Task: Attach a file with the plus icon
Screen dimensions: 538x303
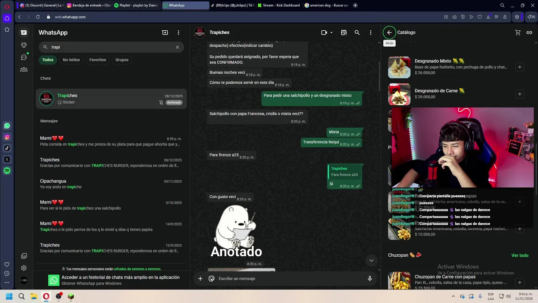Action: [x=200, y=279]
